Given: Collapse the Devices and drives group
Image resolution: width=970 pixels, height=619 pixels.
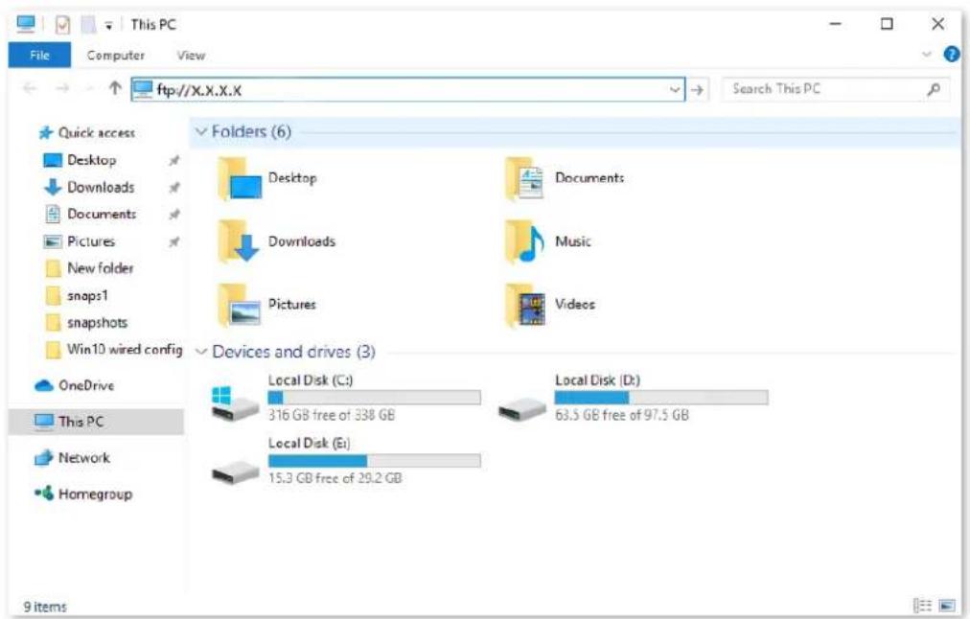Looking at the screenshot, I should click(x=201, y=352).
